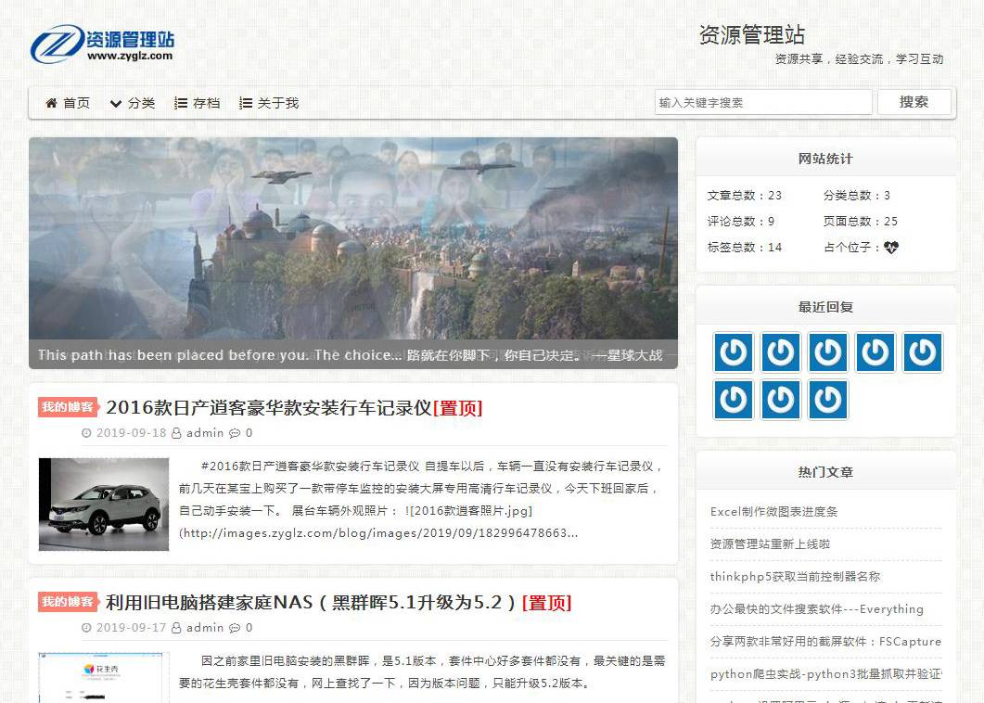Click the 标签总数：14 statistic
The height and width of the screenshot is (703, 984).
745,248
